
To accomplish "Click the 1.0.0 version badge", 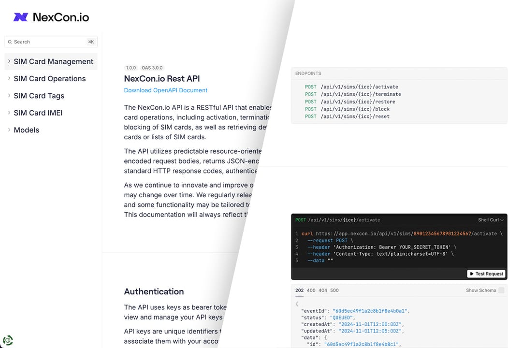I will [x=131, y=68].
